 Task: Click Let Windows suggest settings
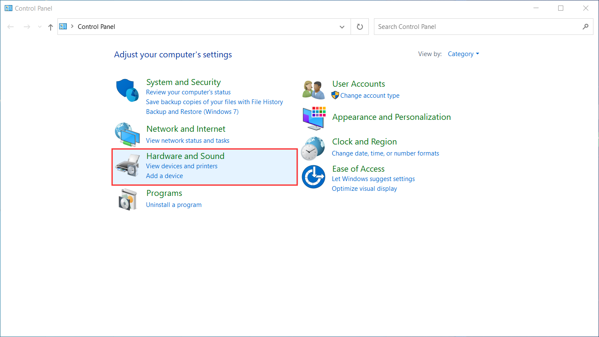point(373,179)
